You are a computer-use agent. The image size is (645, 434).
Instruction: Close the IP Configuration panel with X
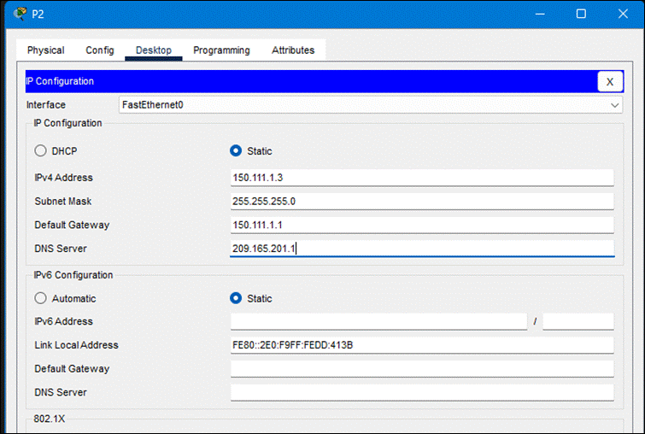[610, 81]
